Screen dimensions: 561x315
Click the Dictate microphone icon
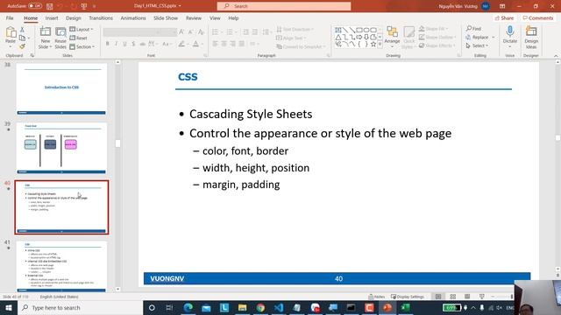pos(510,32)
